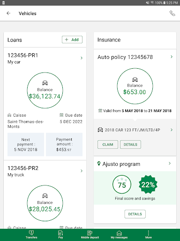The height and width of the screenshot is (241, 180).
Task: Open Ajusto program chevron
Action: 170,163
